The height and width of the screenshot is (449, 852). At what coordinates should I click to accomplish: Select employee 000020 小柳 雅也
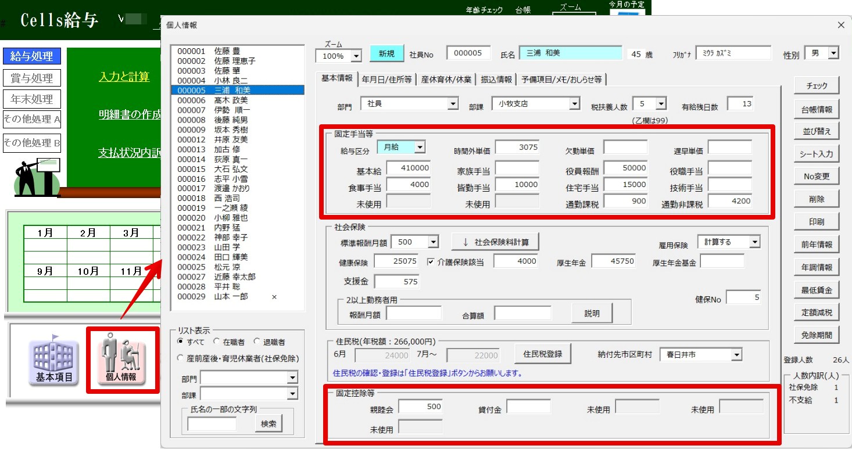pos(238,218)
